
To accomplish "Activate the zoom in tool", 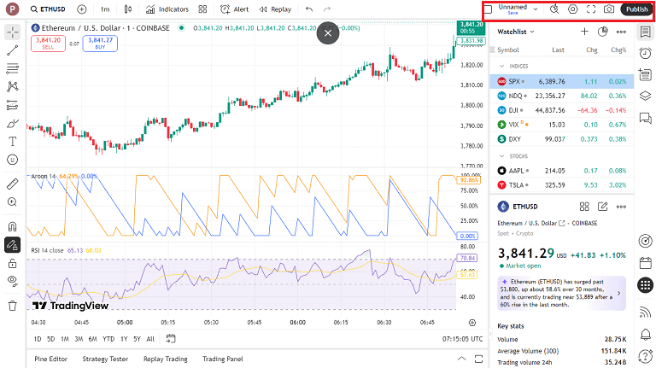I will [x=13, y=202].
